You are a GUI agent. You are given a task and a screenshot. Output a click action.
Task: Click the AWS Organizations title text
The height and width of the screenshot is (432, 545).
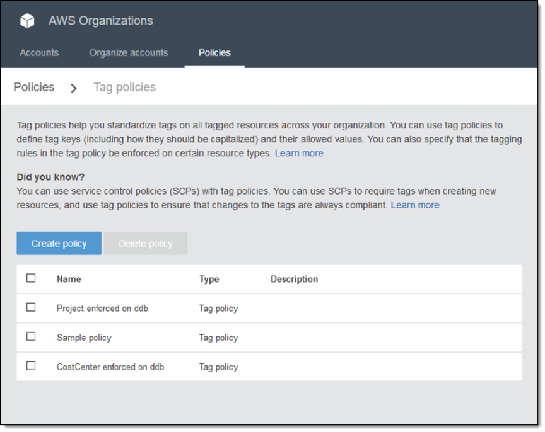coord(101,21)
